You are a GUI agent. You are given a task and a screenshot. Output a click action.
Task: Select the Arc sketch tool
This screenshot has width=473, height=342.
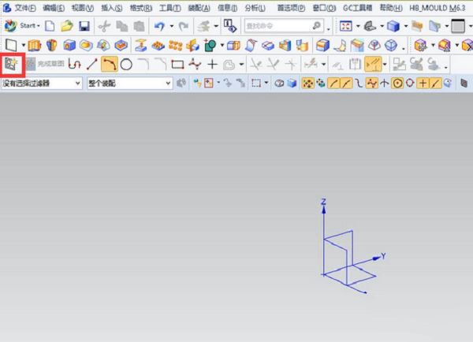click(110, 64)
